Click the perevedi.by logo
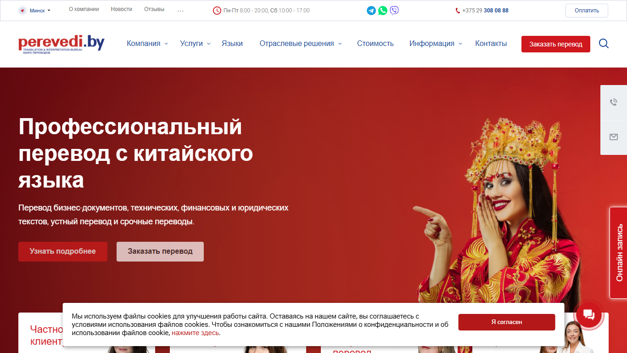 [x=62, y=44]
